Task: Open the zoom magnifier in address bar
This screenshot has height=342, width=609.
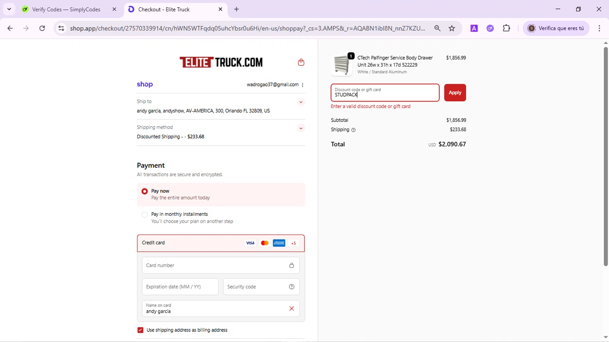Action: [437, 28]
